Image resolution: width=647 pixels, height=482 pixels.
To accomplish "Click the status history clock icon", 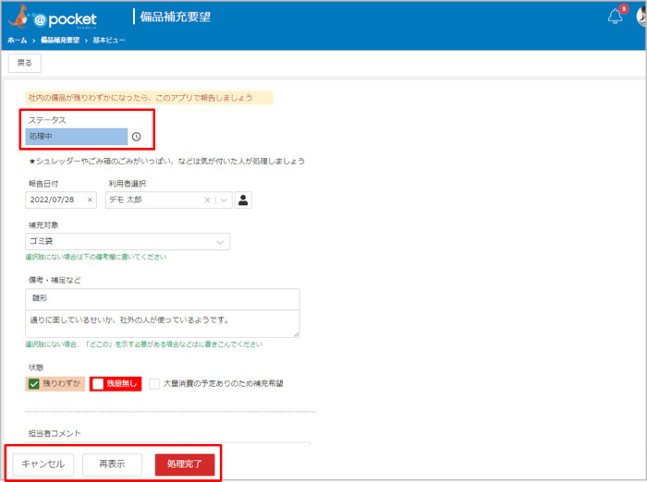I will [x=136, y=137].
